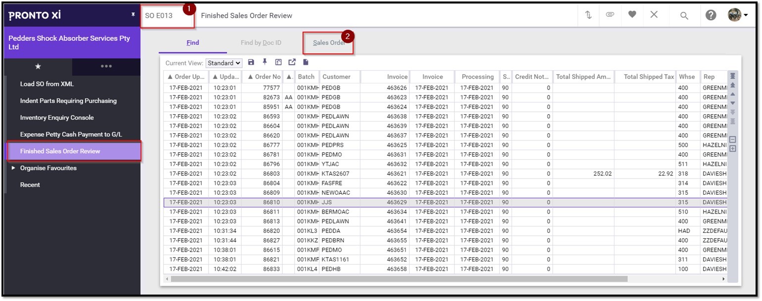This screenshot has height=301, width=762.
Task: Click the heart favourites icon
Action: click(x=632, y=15)
